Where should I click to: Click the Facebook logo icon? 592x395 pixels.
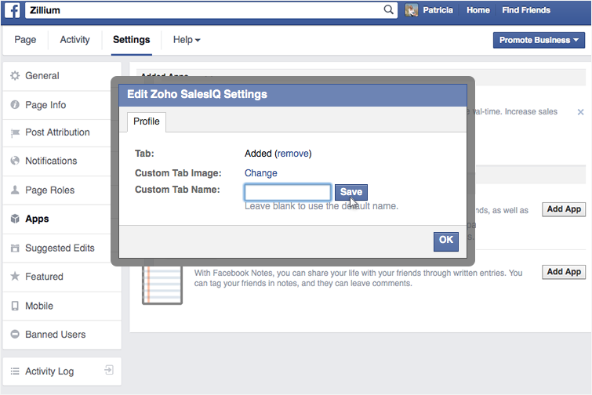pos(12,10)
